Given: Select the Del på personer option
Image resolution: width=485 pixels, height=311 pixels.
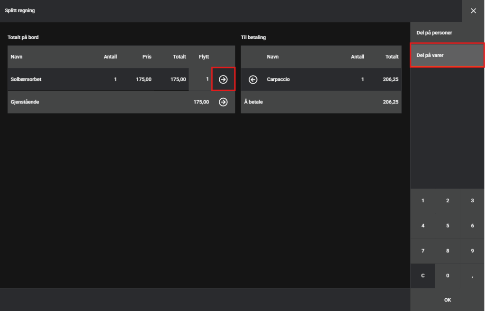Looking at the screenshot, I should pos(447,33).
